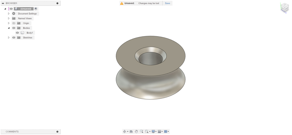
Task: Open the Viewports layout icon
Action: click(165, 131)
